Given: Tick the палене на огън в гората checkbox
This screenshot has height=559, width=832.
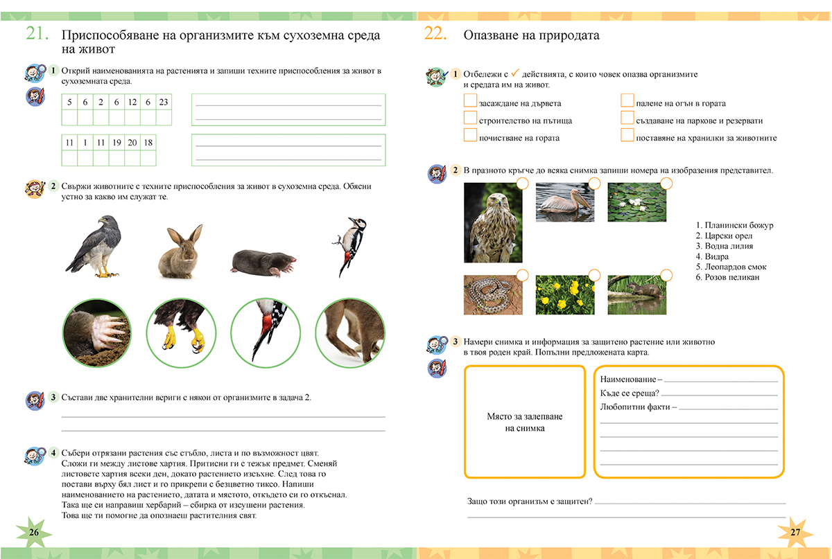Looking at the screenshot, I should (628, 102).
